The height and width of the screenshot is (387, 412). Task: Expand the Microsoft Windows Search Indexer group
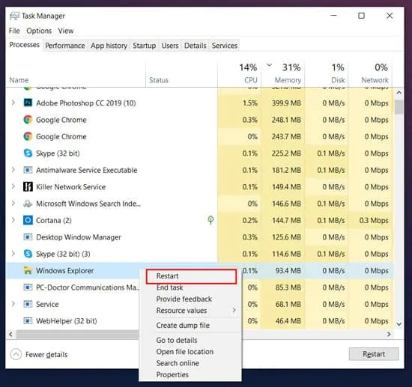coord(13,204)
